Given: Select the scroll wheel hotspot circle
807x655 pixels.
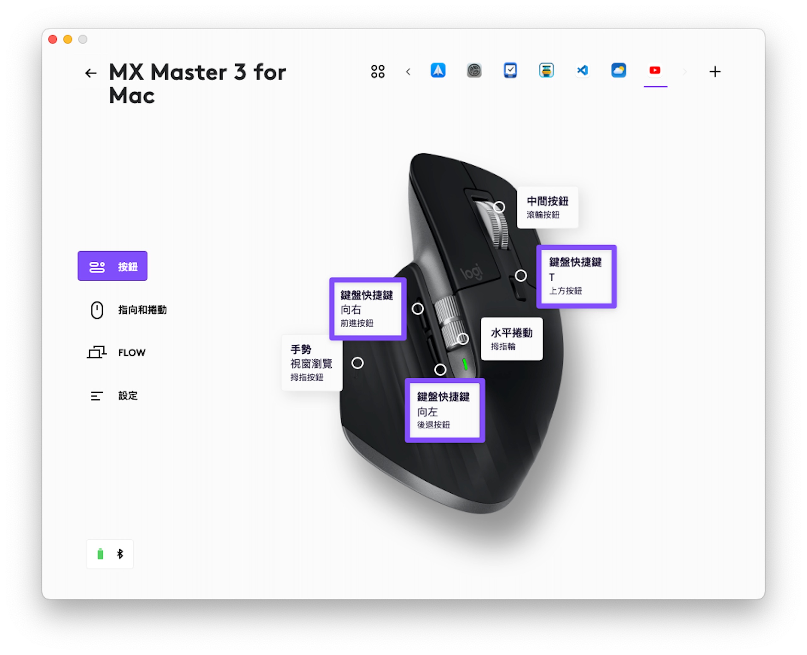Looking at the screenshot, I should coord(499,207).
